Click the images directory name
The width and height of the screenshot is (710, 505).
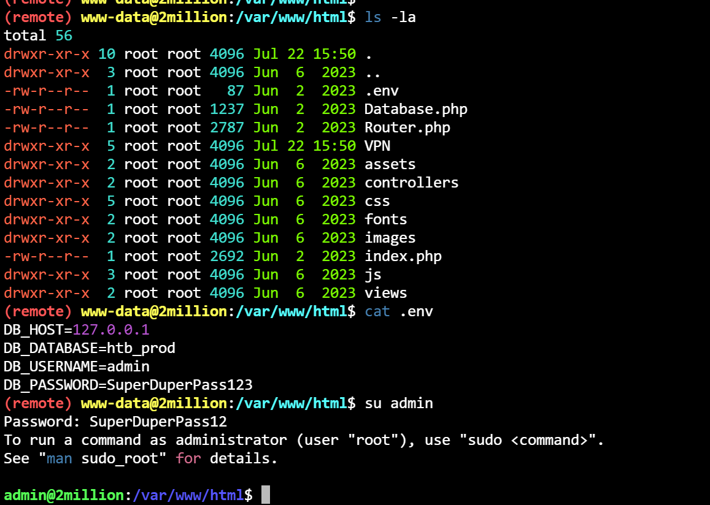click(x=390, y=238)
